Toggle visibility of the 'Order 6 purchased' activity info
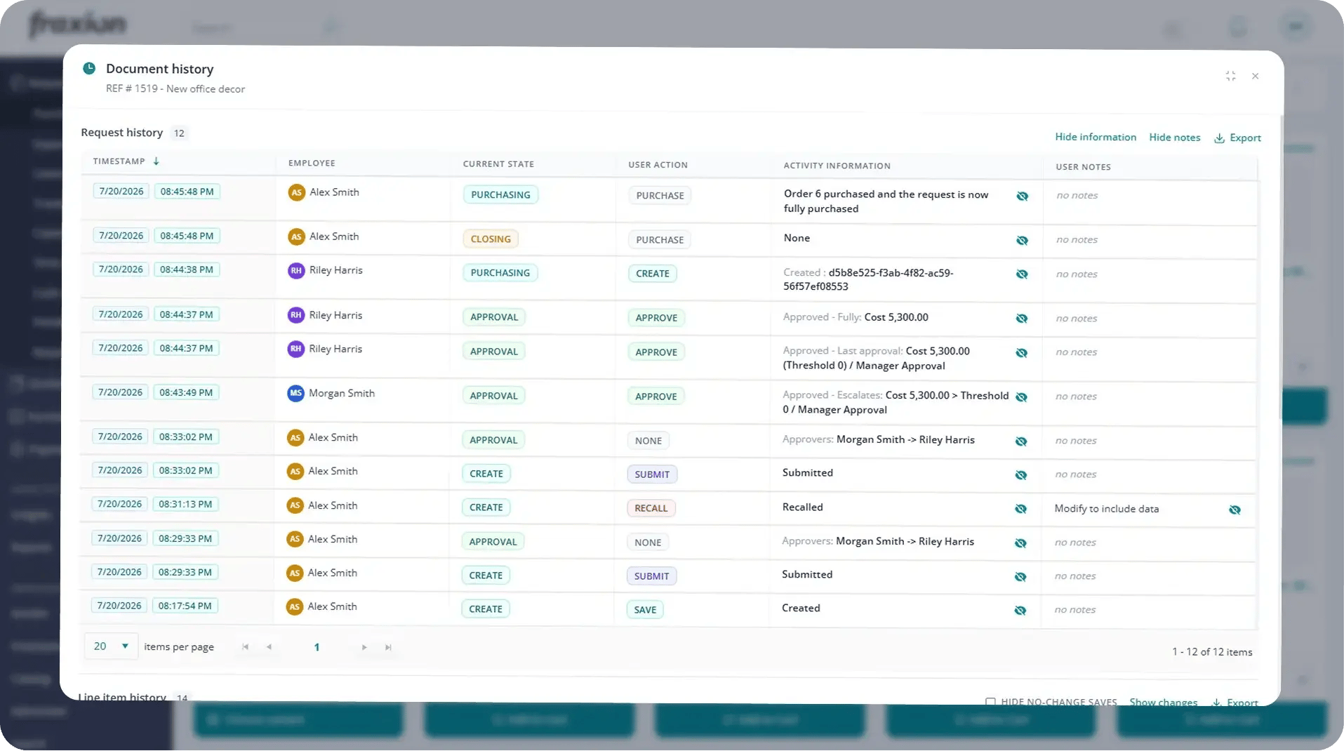Image resolution: width=1344 pixels, height=751 pixels. point(1022,197)
